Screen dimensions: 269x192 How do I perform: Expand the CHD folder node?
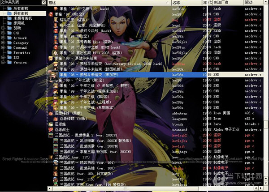[3, 33]
